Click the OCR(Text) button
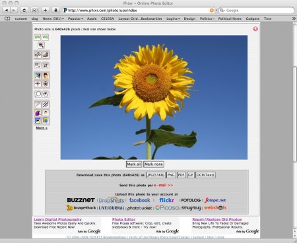The image size is (297, 243). tap(205, 175)
